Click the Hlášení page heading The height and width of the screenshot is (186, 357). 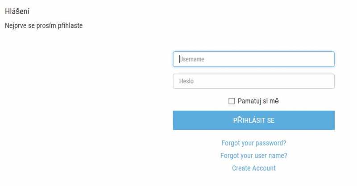[x=17, y=12]
